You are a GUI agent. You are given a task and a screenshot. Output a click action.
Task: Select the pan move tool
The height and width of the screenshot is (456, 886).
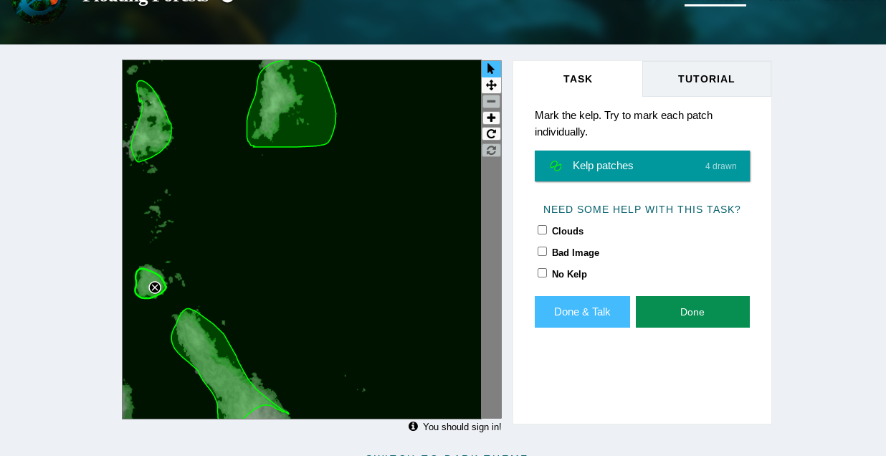click(491, 85)
